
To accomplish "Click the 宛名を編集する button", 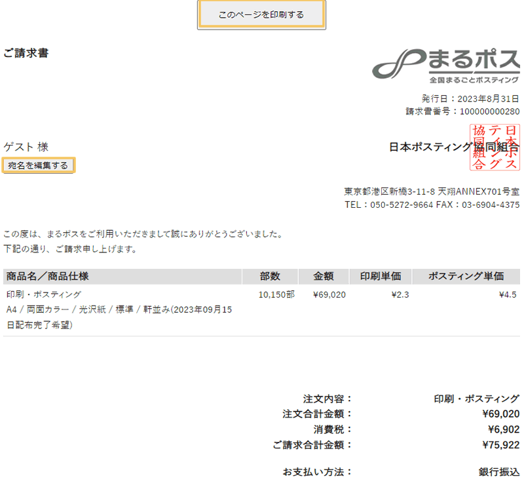I will click(x=39, y=165).
